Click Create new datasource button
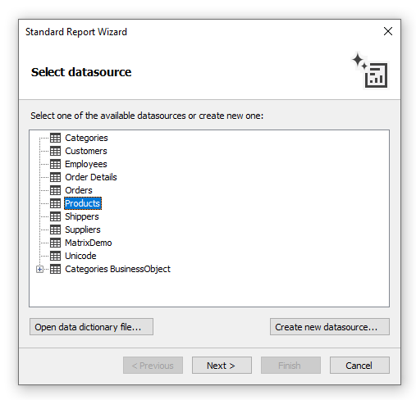This screenshot has height=400, width=416. click(x=330, y=327)
